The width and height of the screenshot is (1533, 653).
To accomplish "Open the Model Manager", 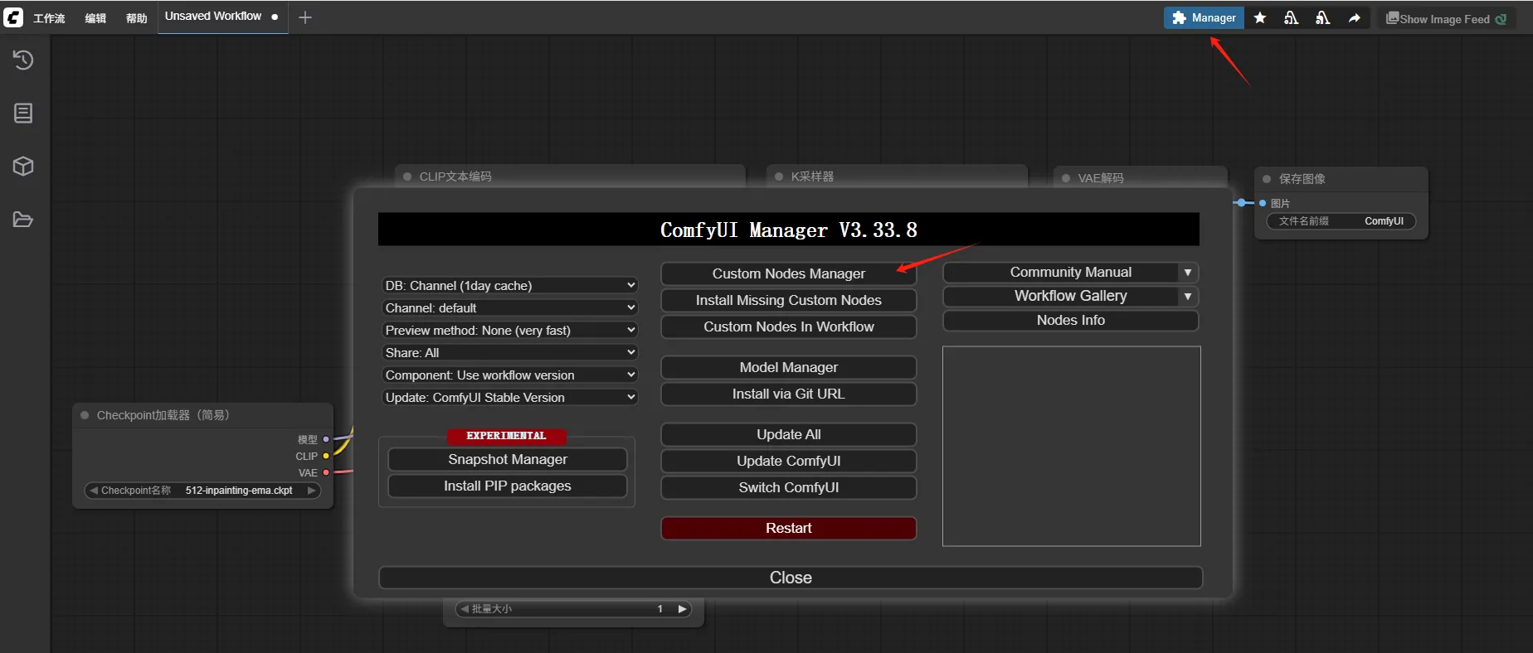I will coord(789,367).
